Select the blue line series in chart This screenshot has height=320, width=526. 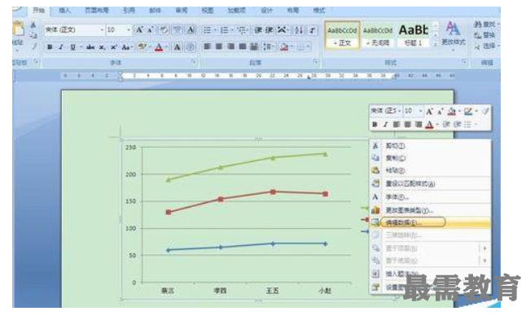[247, 245]
